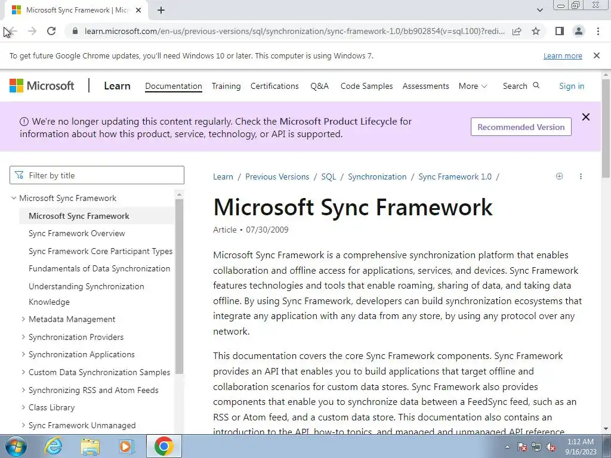Collapse Microsoft Sync Framework tree root
Screen dimensions: 611x458
[14, 198]
